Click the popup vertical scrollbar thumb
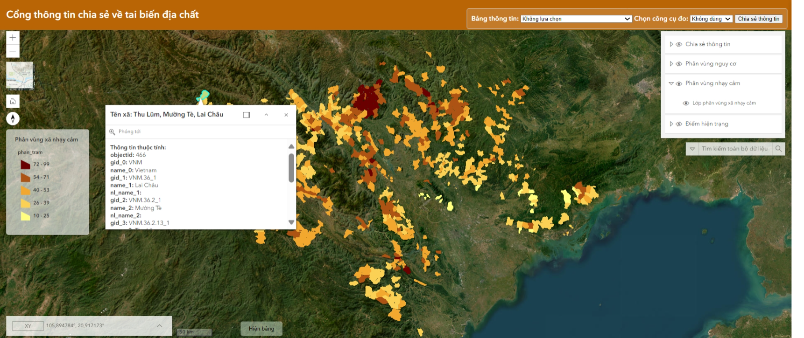The image size is (804, 338). pyautogui.click(x=291, y=168)
